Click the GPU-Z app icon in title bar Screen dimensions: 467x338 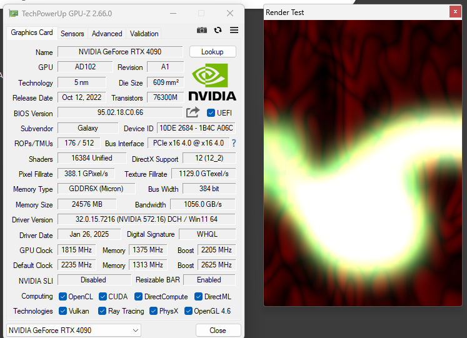(13, 13)
